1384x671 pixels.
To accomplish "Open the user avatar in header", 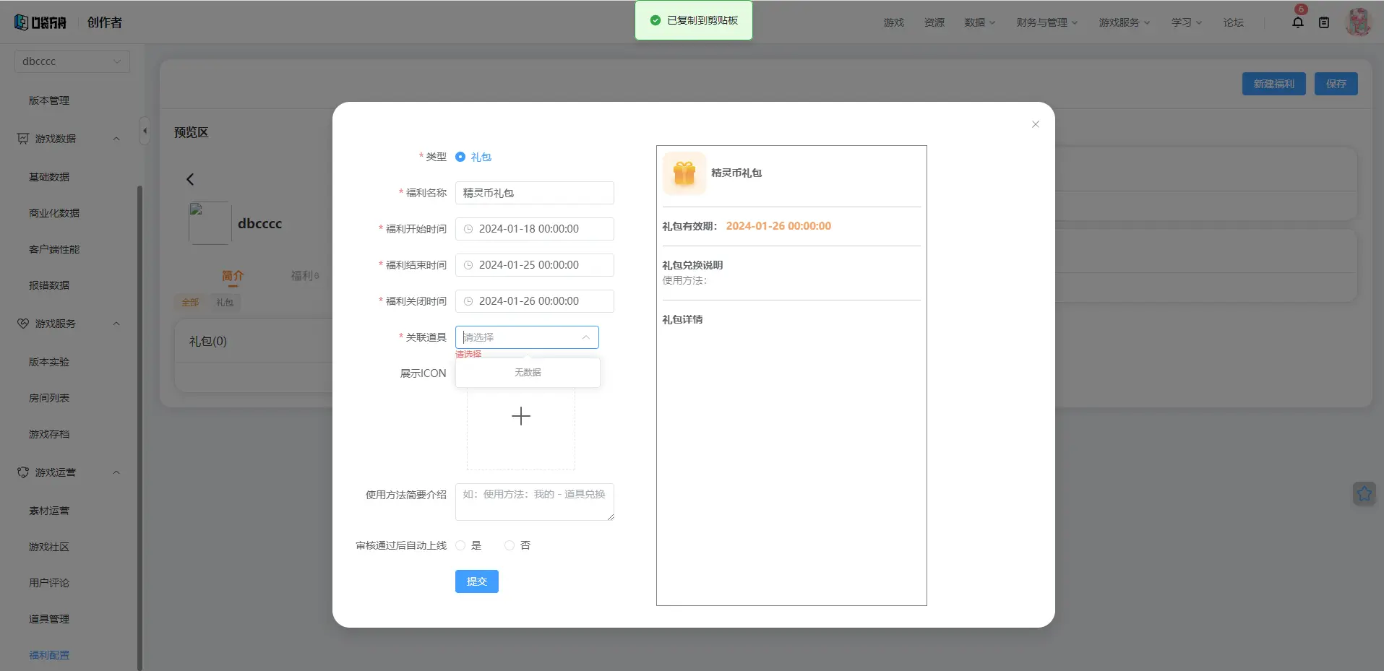I will pos(1359,22).
